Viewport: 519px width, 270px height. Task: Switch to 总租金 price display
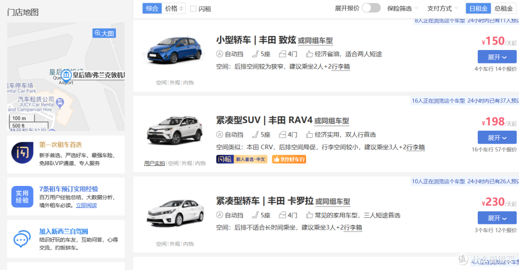pos(503,8)
